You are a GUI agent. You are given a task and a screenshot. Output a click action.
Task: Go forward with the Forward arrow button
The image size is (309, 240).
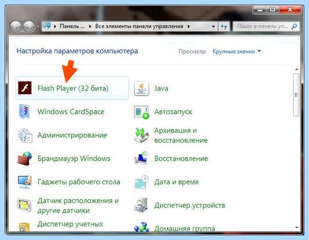pyautogui.click(x=29, y=26)
